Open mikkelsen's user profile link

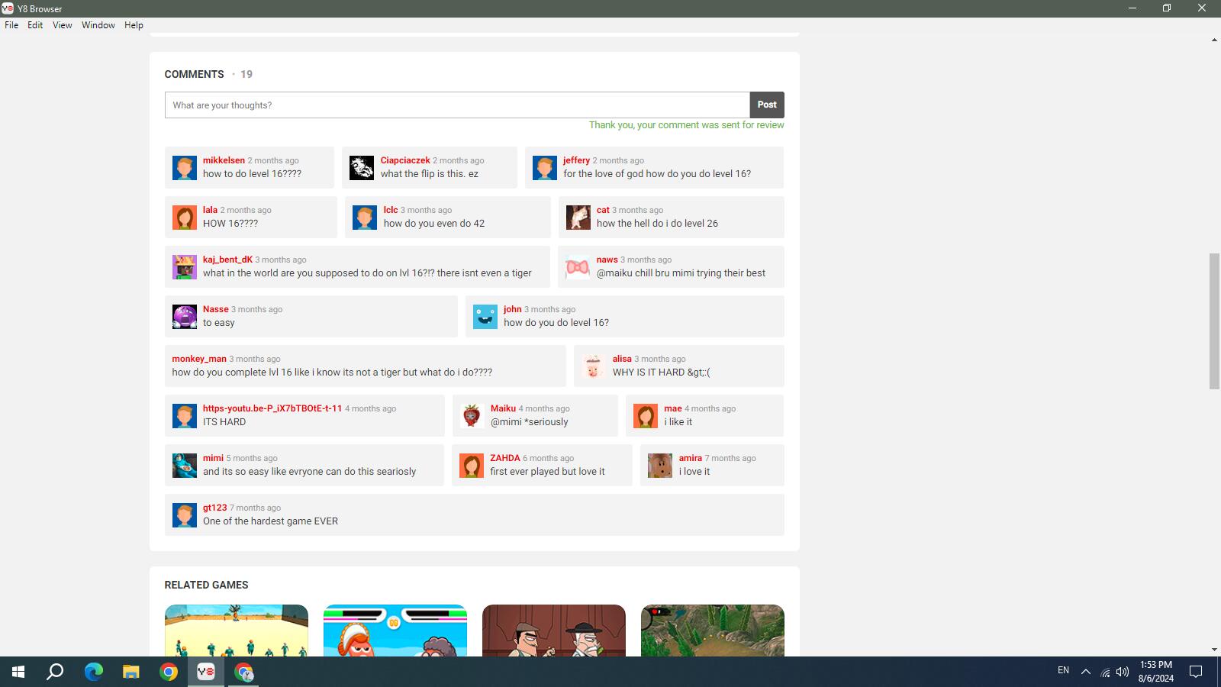(x=224, y=160)
